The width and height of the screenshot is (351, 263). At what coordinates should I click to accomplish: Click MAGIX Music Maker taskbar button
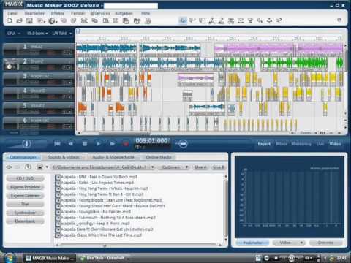50,258
